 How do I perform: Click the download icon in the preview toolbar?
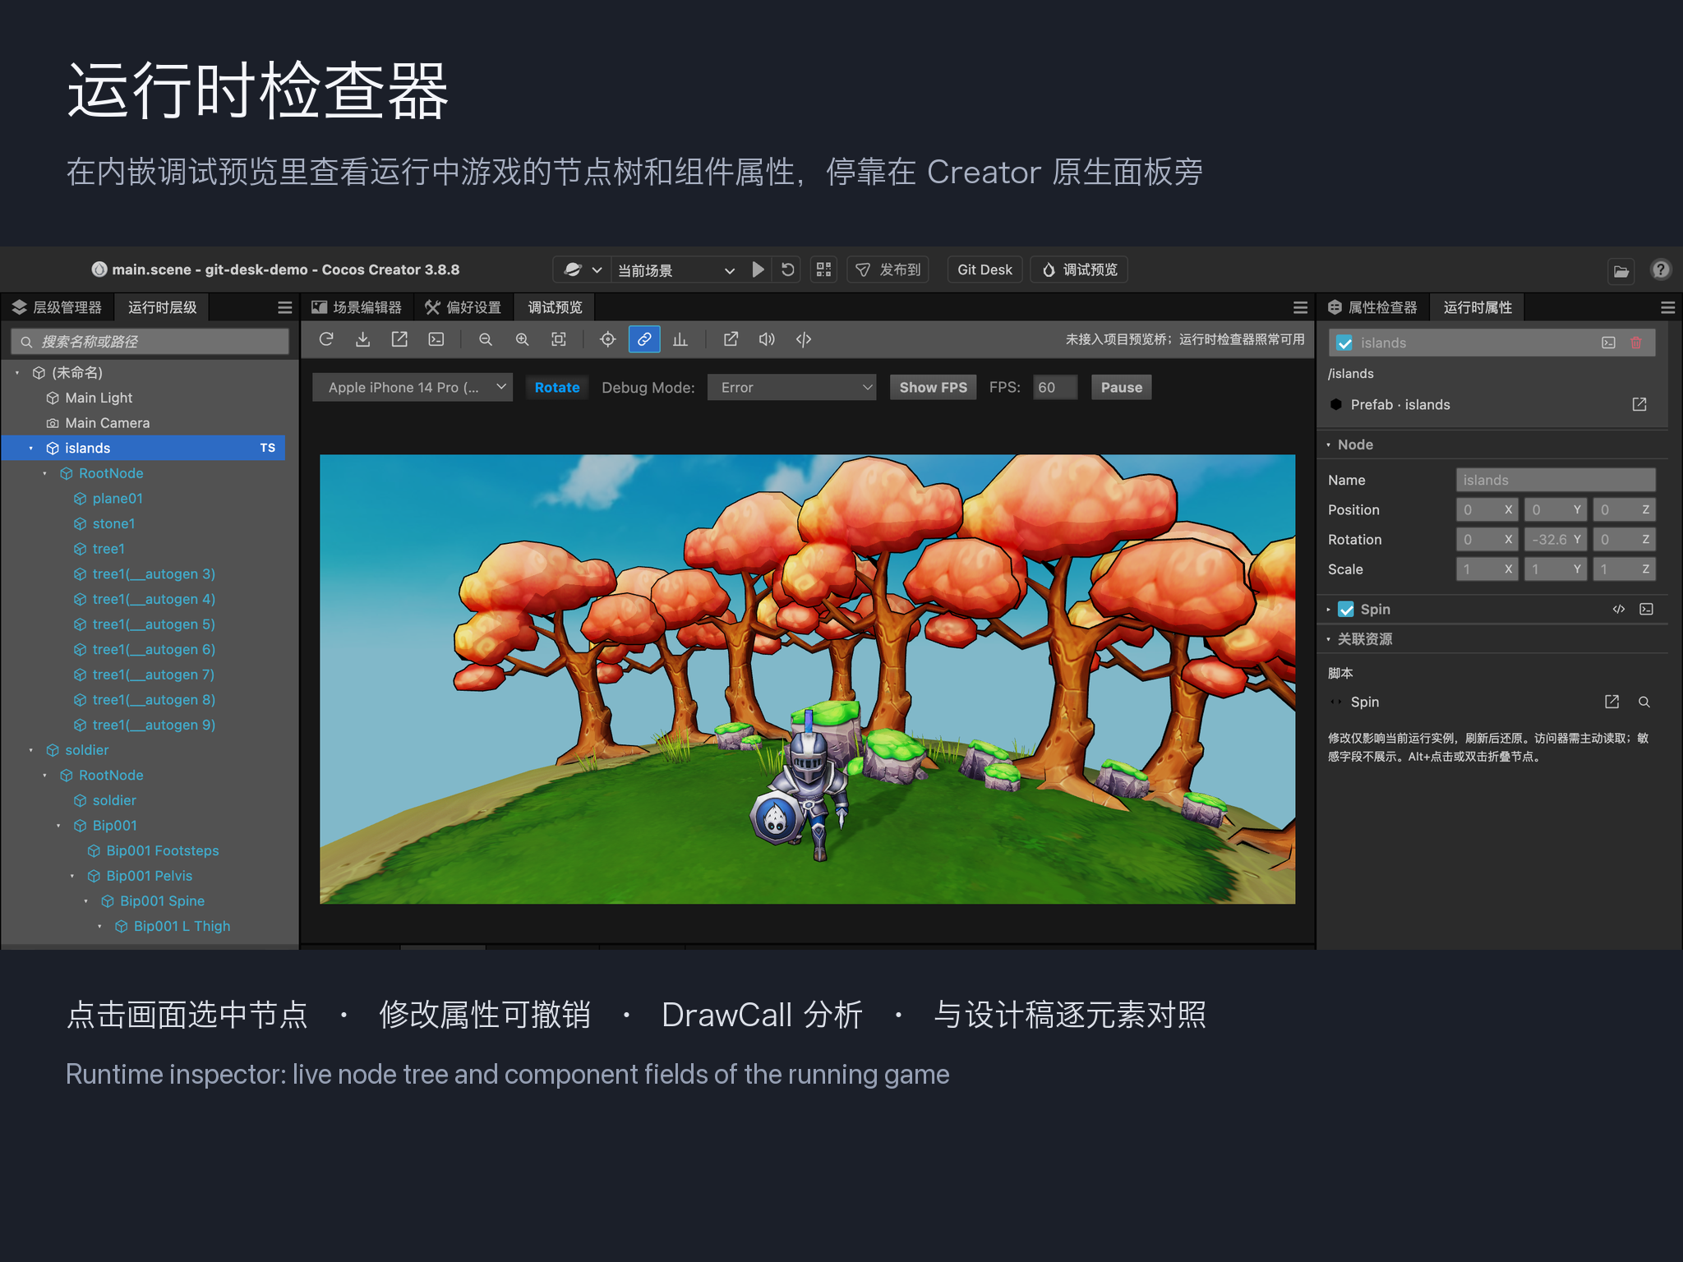(362, 339)
